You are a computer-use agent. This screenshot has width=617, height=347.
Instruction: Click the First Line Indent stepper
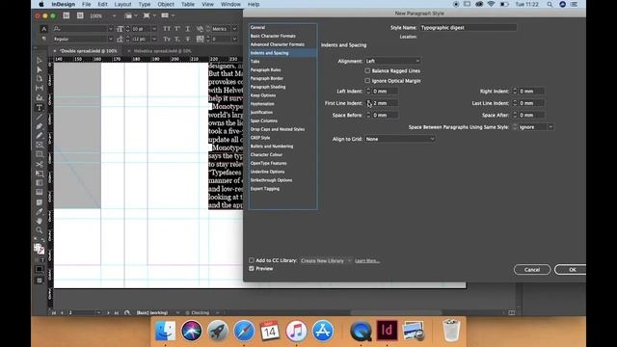click(368, 103)
